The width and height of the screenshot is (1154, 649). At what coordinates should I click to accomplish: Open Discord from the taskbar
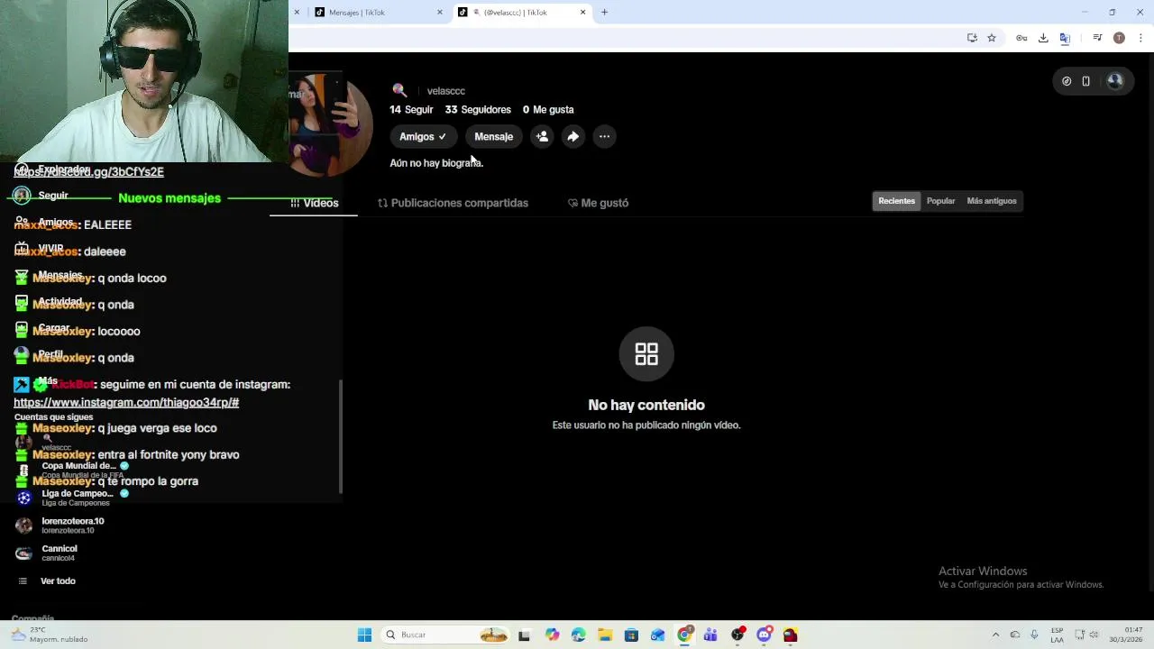coord(764,635)
